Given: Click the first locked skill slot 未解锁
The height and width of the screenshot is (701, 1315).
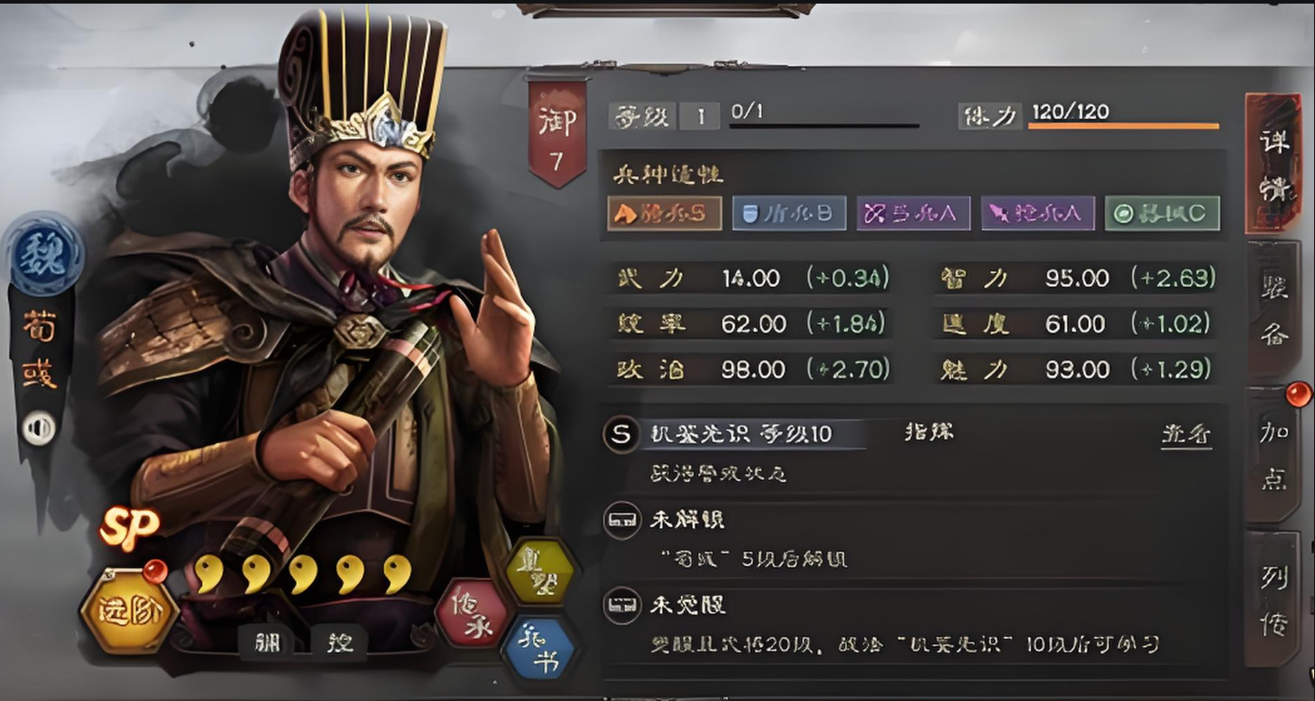Looking at the screenshot, I should click(686, 520).
